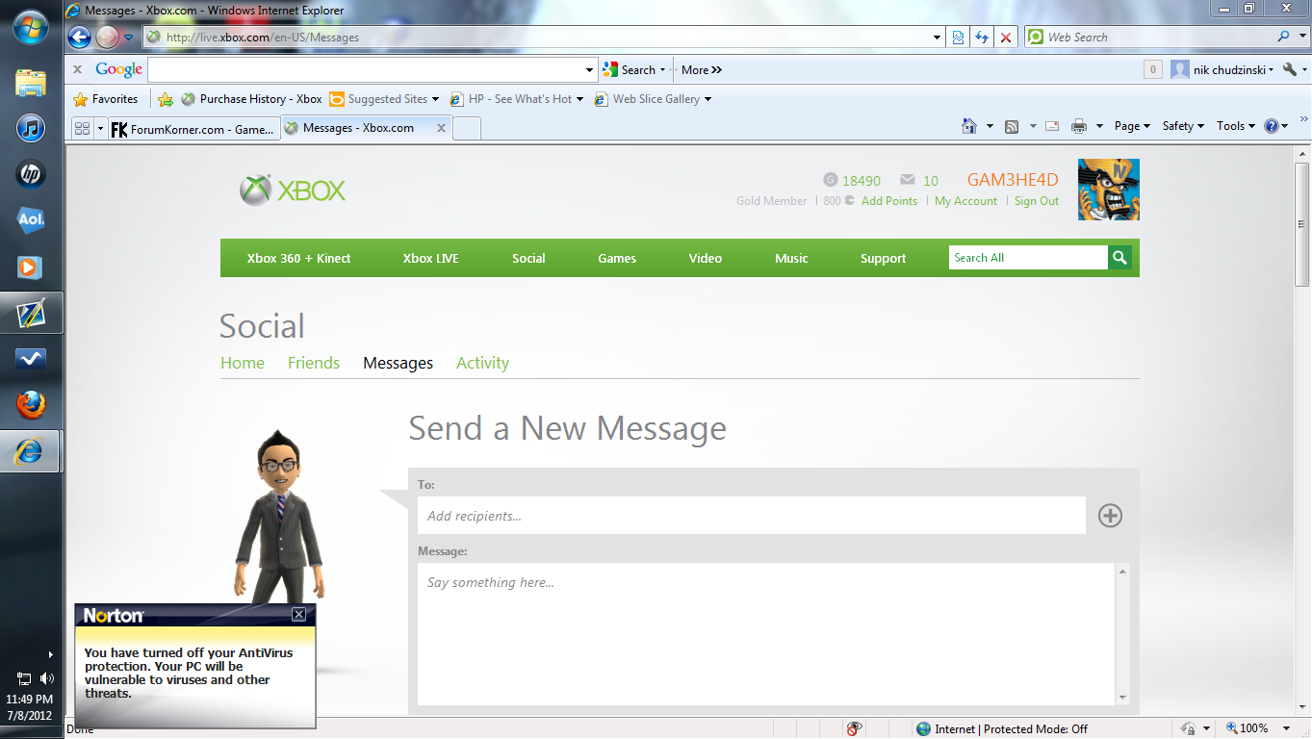Click the Read Mail envelope icon
Viewport: 1312px width, 739px height.
pyautogui.click(x=1052, y=126)
